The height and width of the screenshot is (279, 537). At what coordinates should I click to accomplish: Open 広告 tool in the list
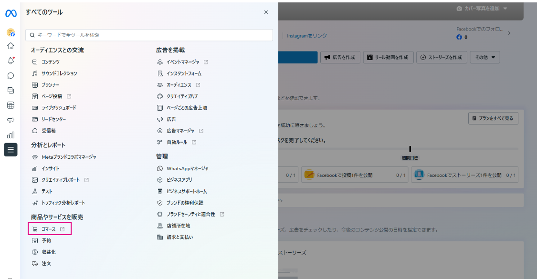pos(167,120)
